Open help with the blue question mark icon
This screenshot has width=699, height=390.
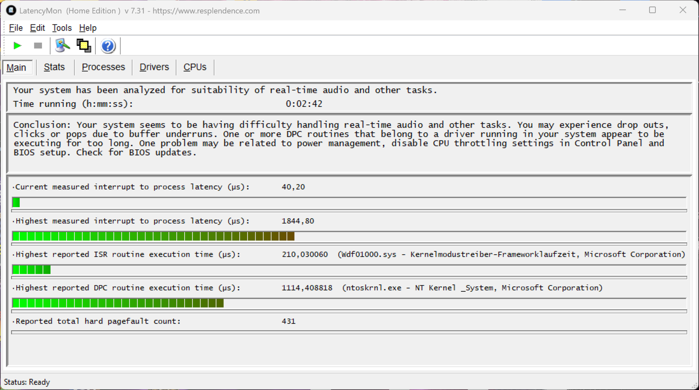pyautogui.click(x=108, y=46)
